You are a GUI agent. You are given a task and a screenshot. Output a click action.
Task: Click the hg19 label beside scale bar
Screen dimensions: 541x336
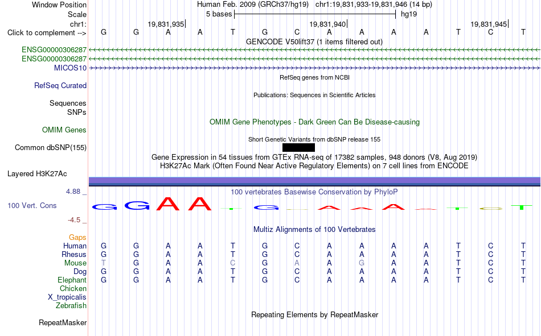pyautogui.click(x=409, y=14)
